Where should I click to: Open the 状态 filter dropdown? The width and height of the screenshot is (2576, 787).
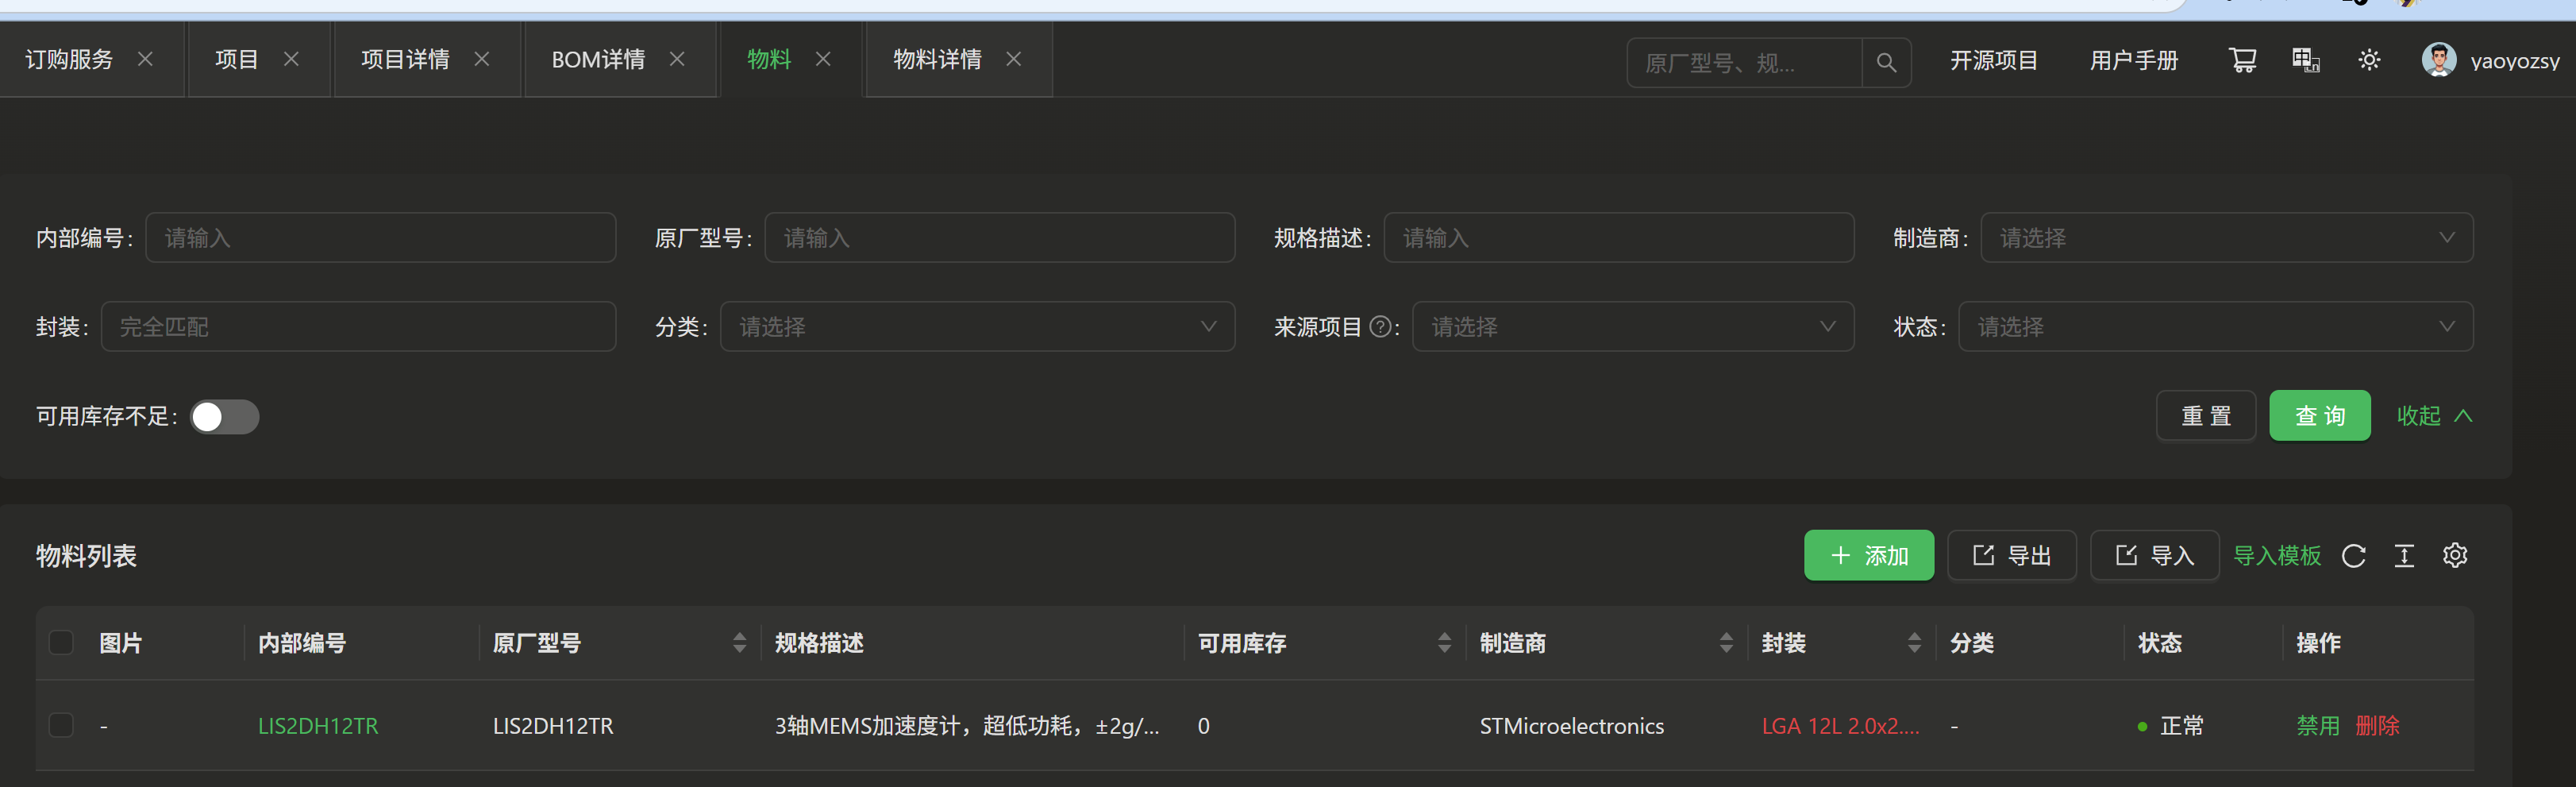click(x=2215, y=327)
